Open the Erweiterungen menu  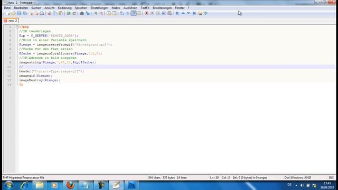[x=162, y=8]
